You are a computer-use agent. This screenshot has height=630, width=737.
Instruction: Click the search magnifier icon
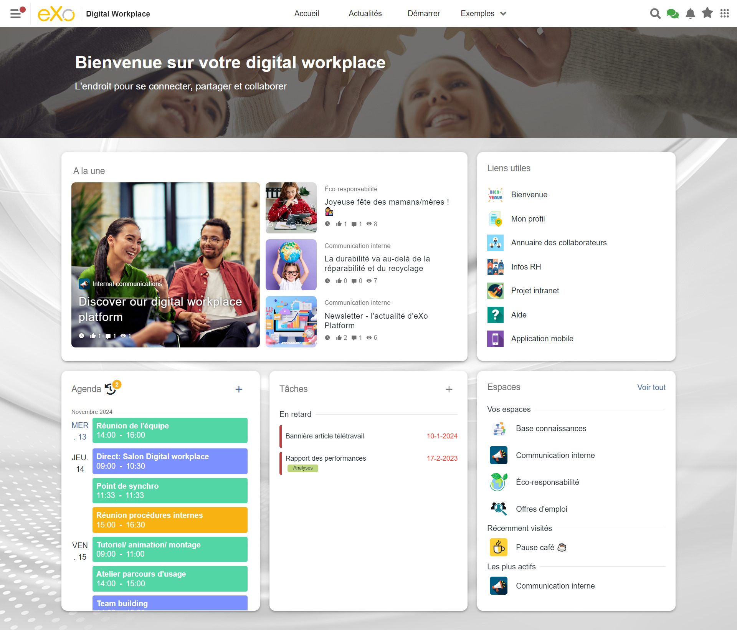point(655,13)
